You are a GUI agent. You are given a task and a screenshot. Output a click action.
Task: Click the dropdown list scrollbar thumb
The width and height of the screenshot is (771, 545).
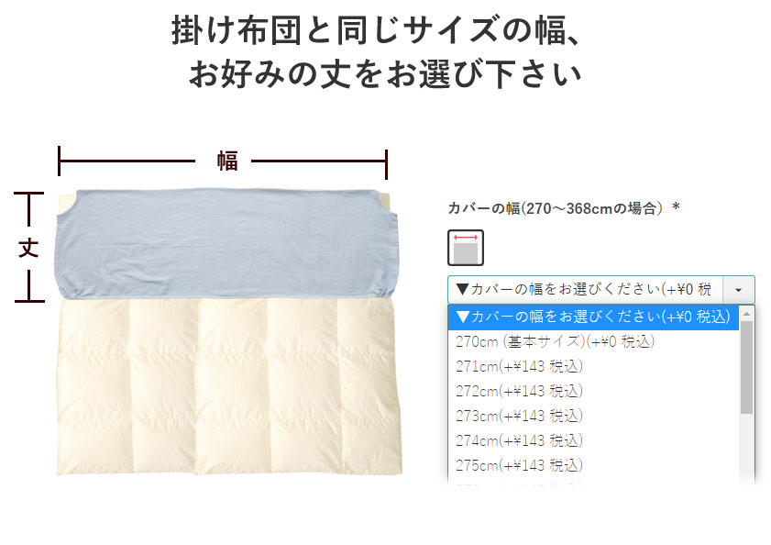(x=746, y=367)
